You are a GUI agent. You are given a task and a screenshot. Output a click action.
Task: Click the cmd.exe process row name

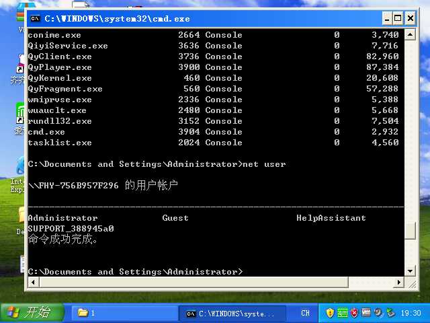(x=46, y=132)
